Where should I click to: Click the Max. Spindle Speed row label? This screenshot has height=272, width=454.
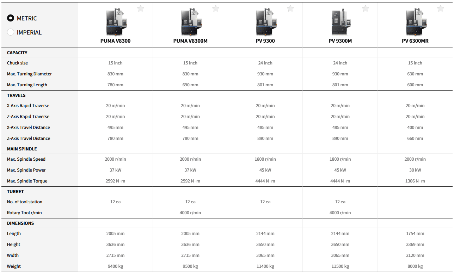click(x=26, y=159)
